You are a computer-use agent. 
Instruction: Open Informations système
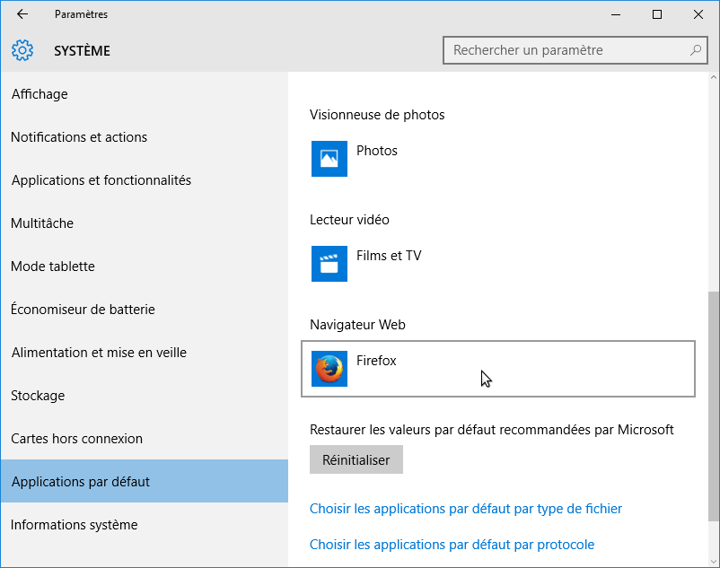point(75,525)
